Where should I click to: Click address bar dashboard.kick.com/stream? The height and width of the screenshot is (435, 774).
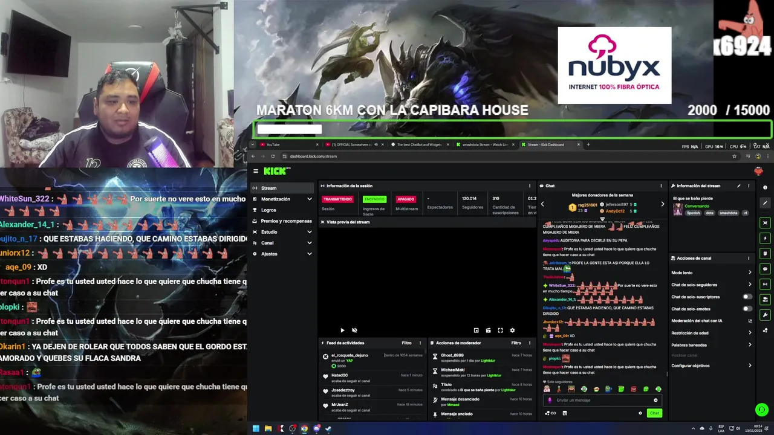[313, 156]
